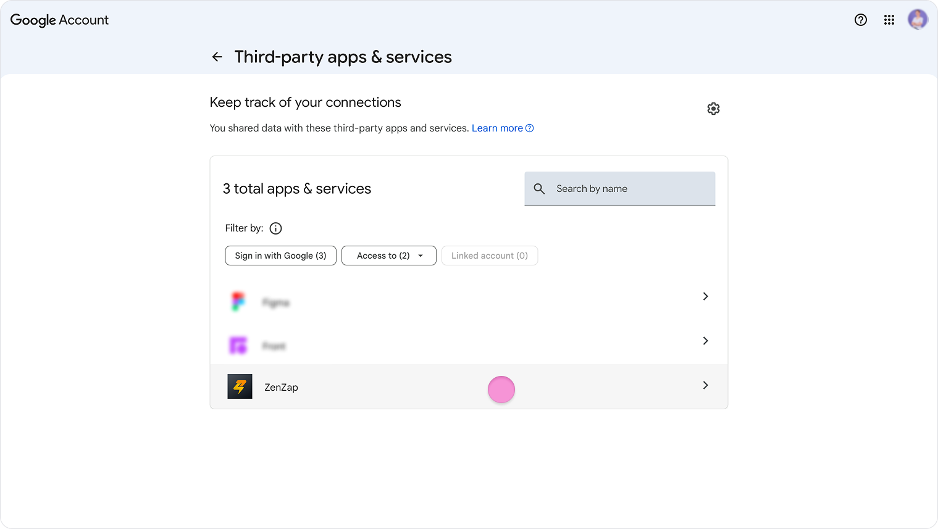Select the ZenZap app name

[x=281, y=387]
